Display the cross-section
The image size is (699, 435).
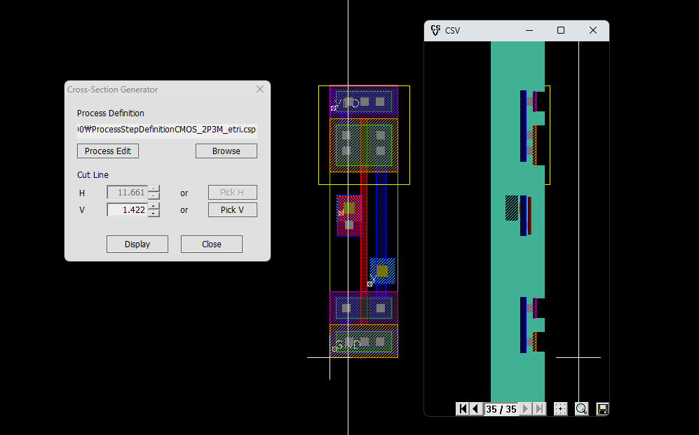[x=137, y=244]
